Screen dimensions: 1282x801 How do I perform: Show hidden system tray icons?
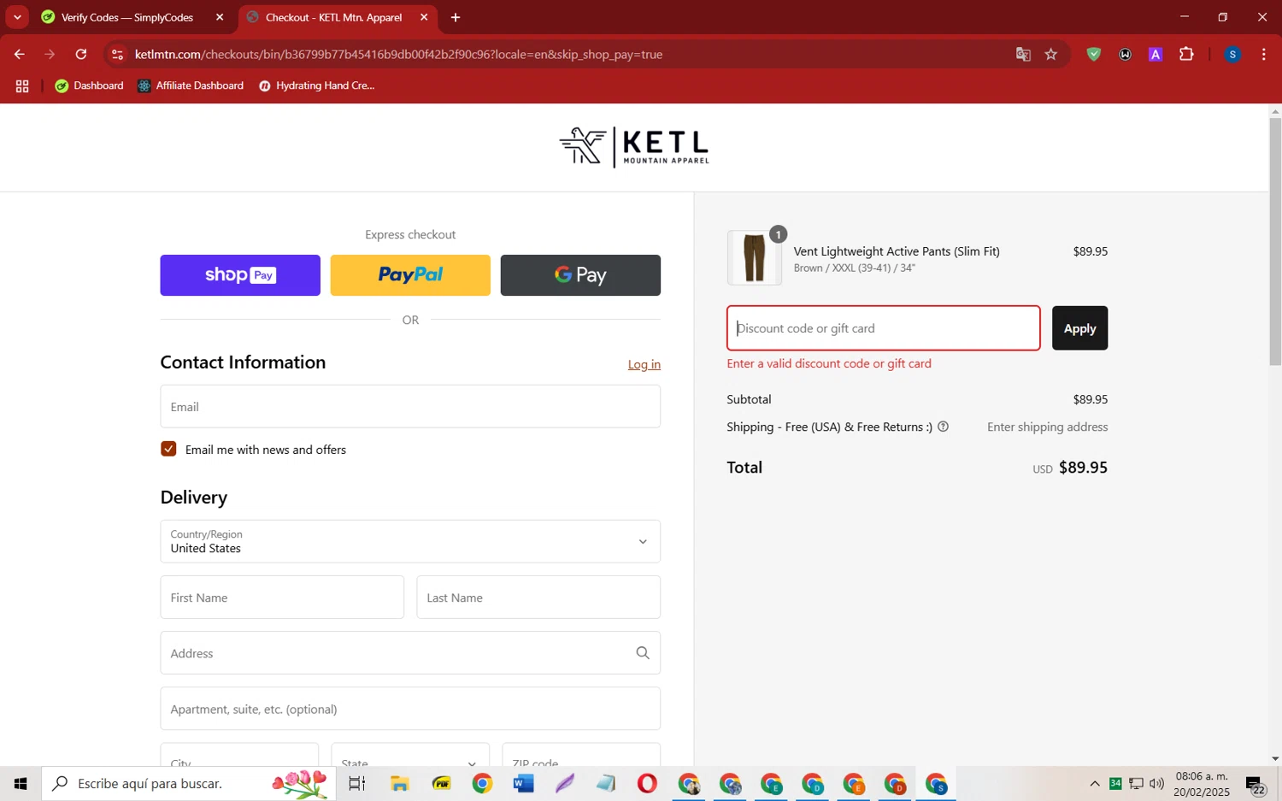1095,783
